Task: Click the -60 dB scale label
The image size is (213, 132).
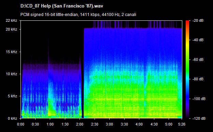Action: (198, 60)
